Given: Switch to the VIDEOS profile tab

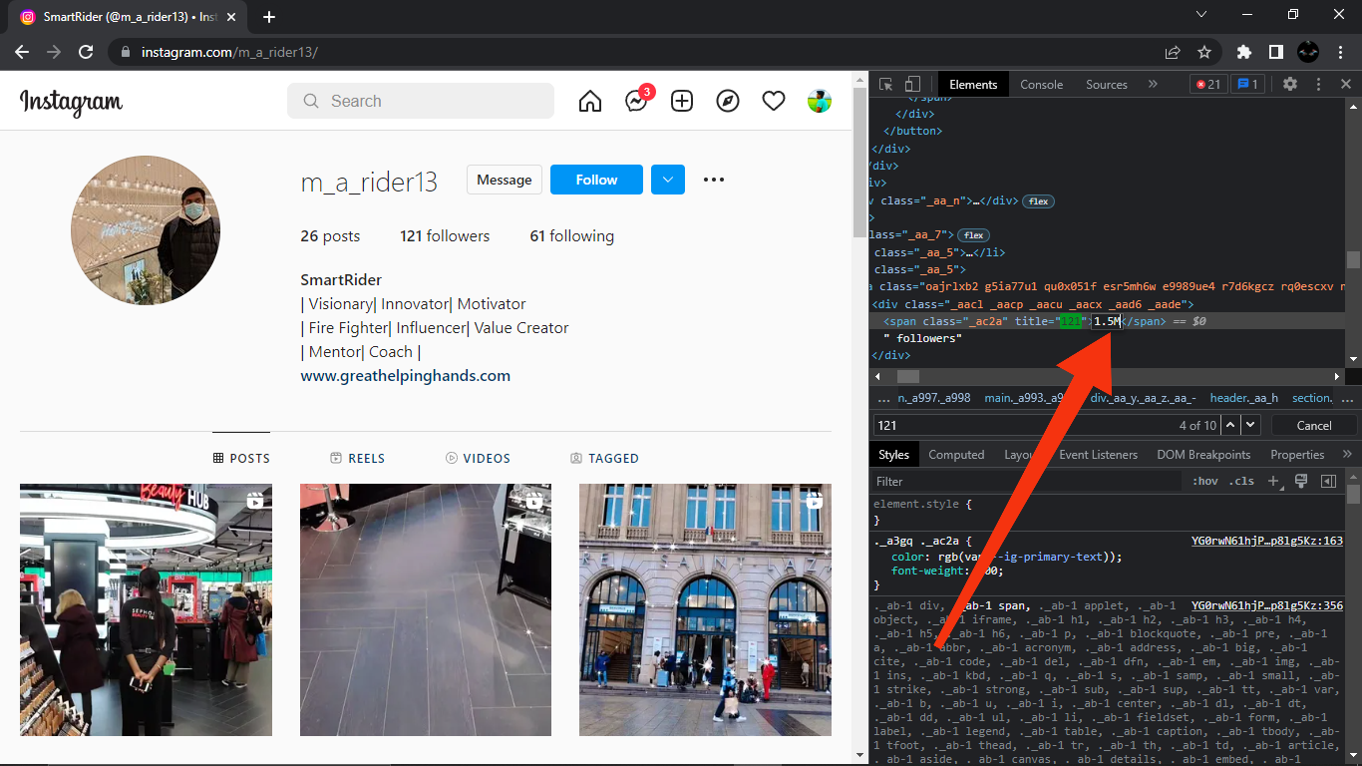Looking at the screenshot, I should tap(478, 459).
